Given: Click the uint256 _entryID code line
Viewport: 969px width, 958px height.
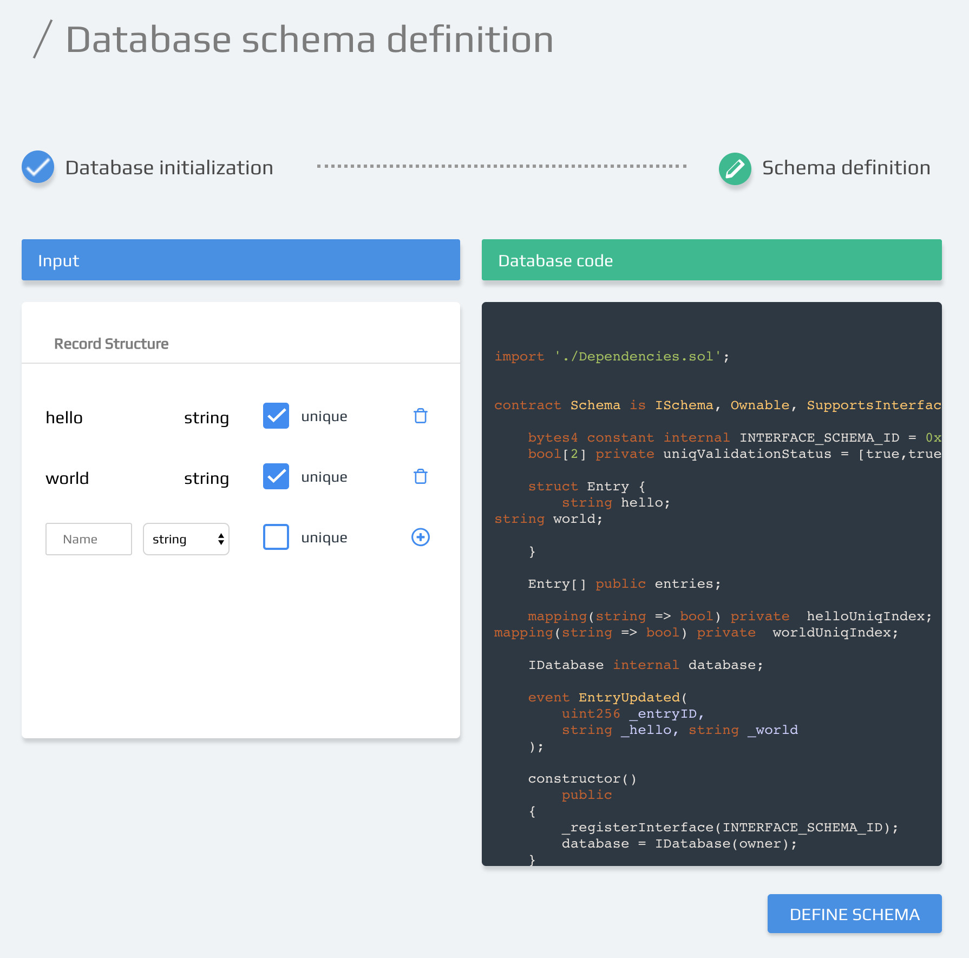Looking at the screenshot, I should coord(633,713).
